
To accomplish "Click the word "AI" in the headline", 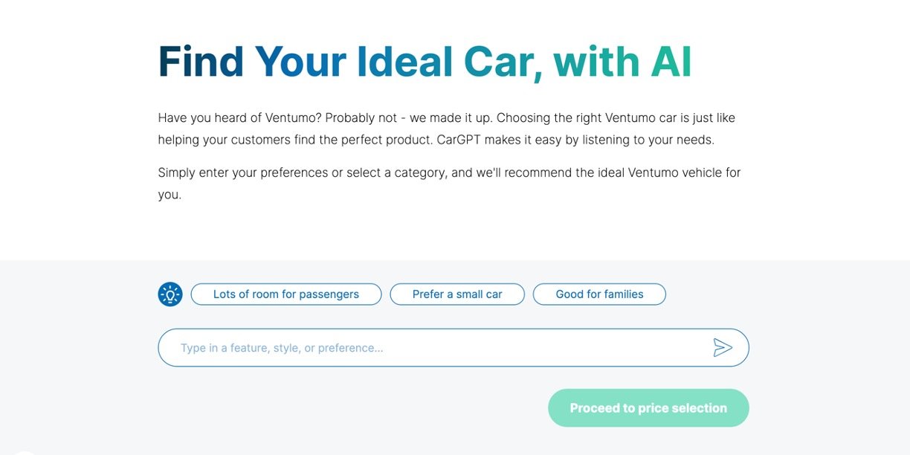I will point(671,62).
